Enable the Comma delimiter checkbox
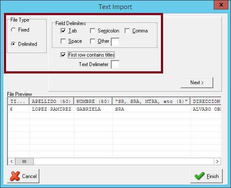The width and height of the screenshot is (231, 188). coord(127,31)
